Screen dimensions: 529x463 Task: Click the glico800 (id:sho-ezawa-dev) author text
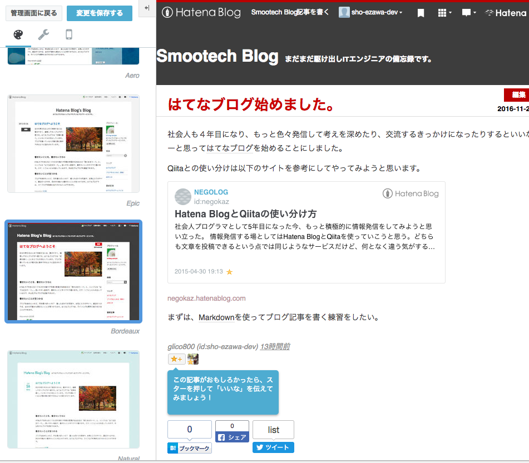coord(213,347)
